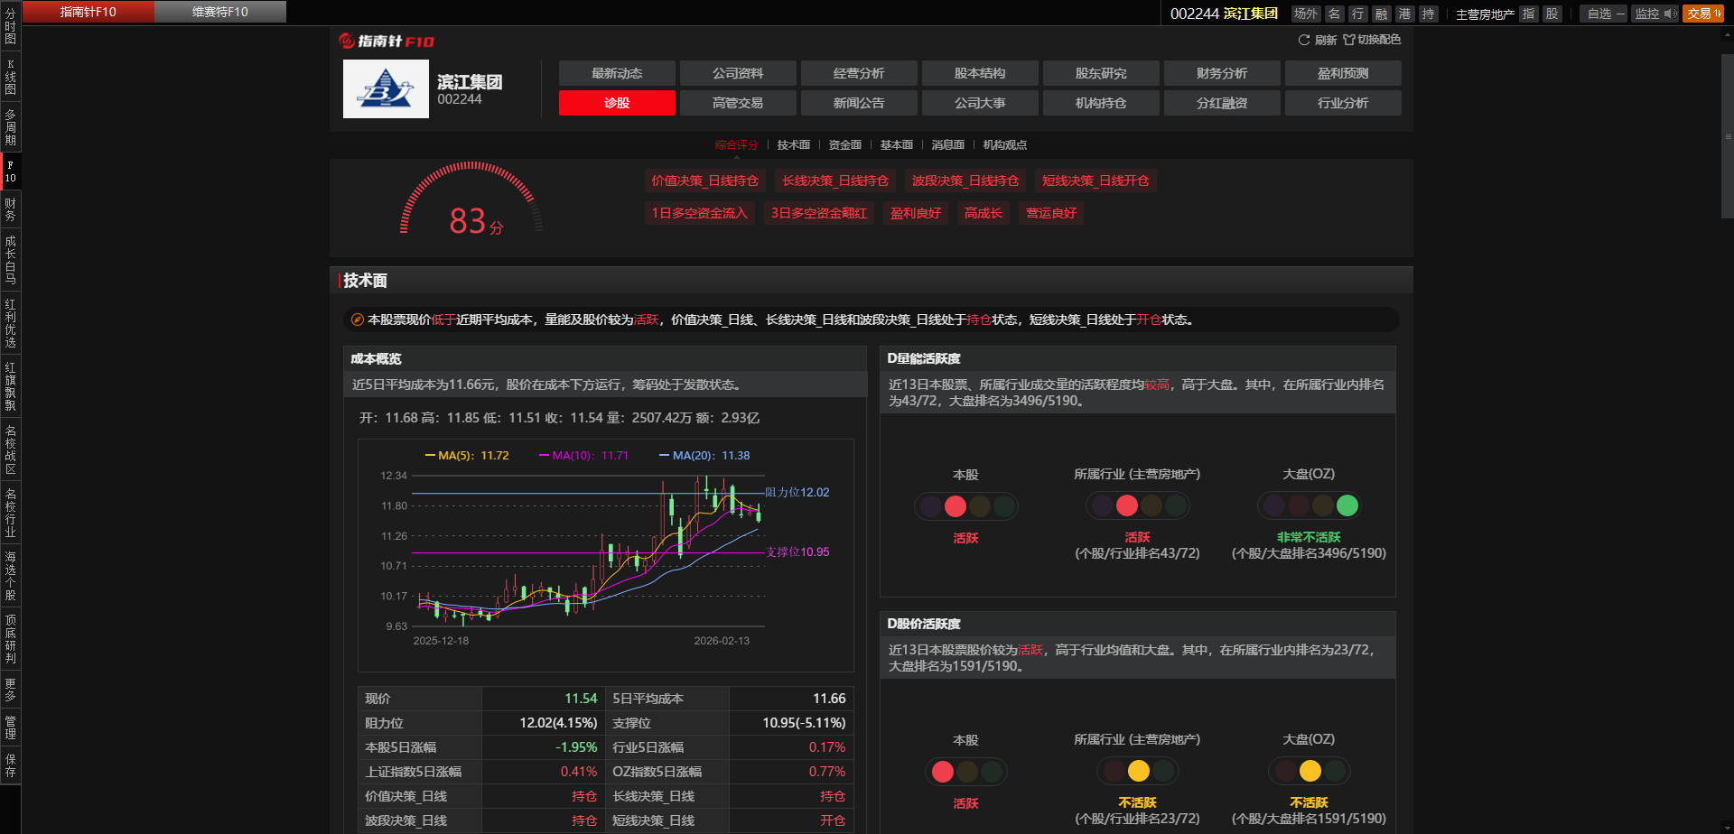Click 保存 in the left sidebar
This screenshot has height=834, width=1734.
tap(11, 765)
